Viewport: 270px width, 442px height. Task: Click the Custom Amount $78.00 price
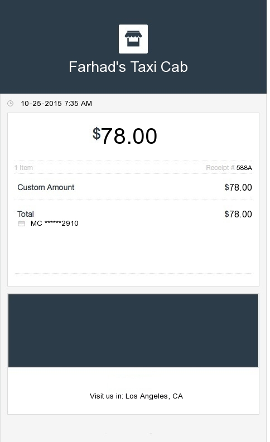pyautogui.click(x=238, y=187)
